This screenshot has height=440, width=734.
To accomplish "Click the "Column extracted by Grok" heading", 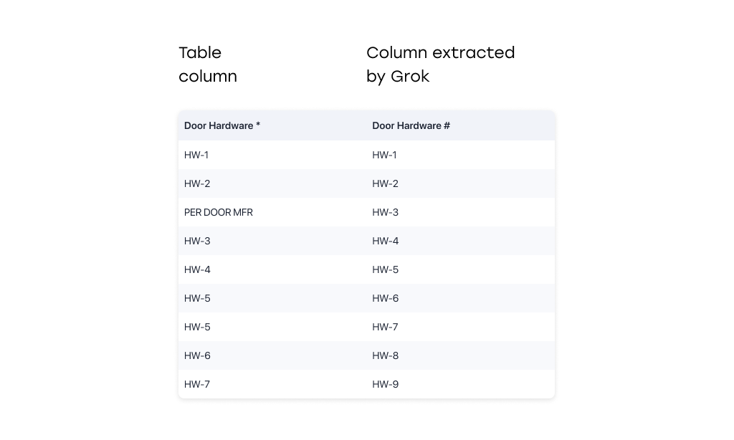I will [x=440, y=64].
